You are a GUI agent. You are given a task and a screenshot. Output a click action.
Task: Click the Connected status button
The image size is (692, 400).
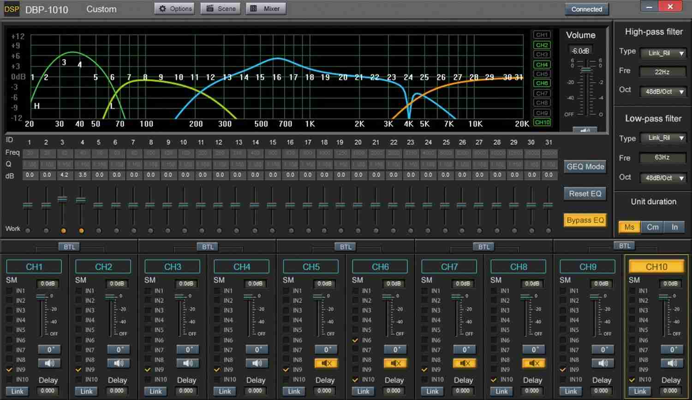tap(587, 9)
